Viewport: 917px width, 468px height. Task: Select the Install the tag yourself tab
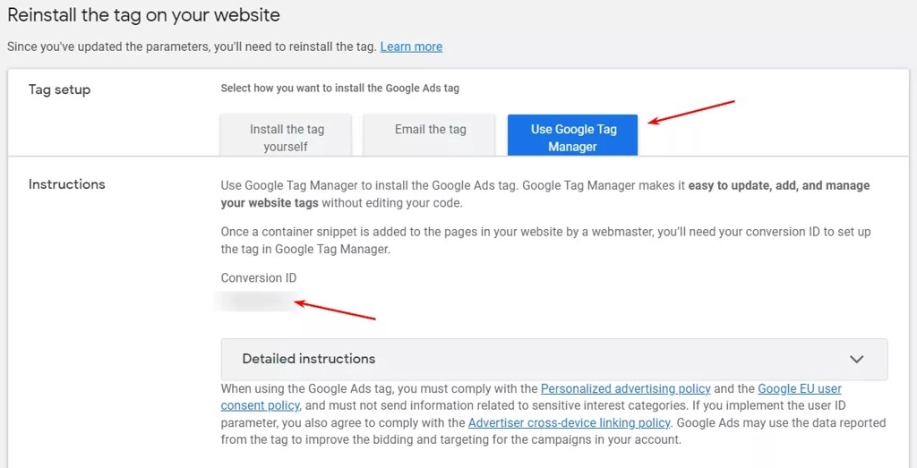(x=287, y=137)
